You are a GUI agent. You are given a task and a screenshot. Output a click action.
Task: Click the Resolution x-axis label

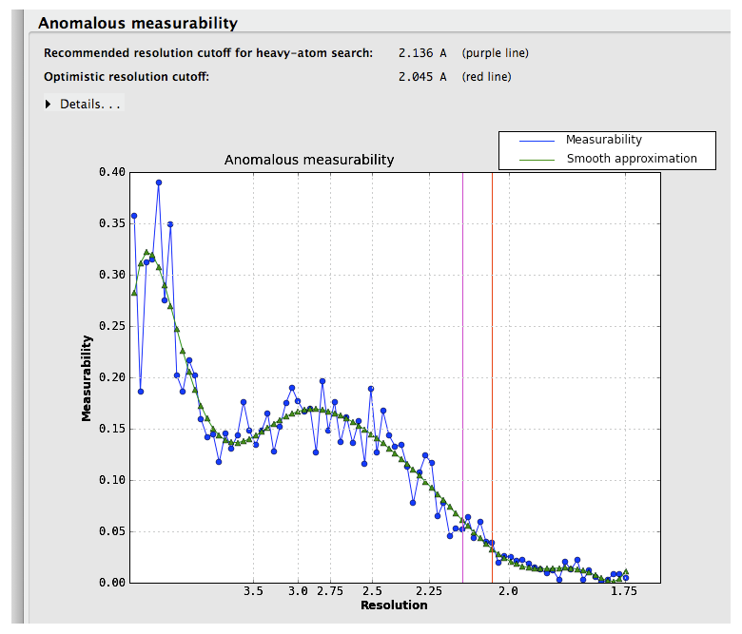(394, 605)
